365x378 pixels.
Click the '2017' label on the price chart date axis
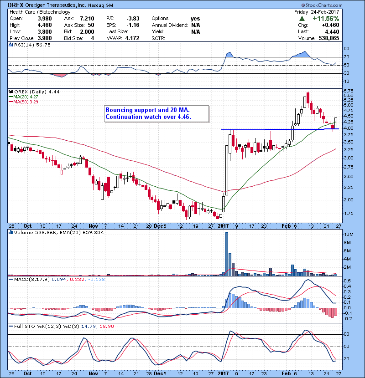[x=223, y=226]
